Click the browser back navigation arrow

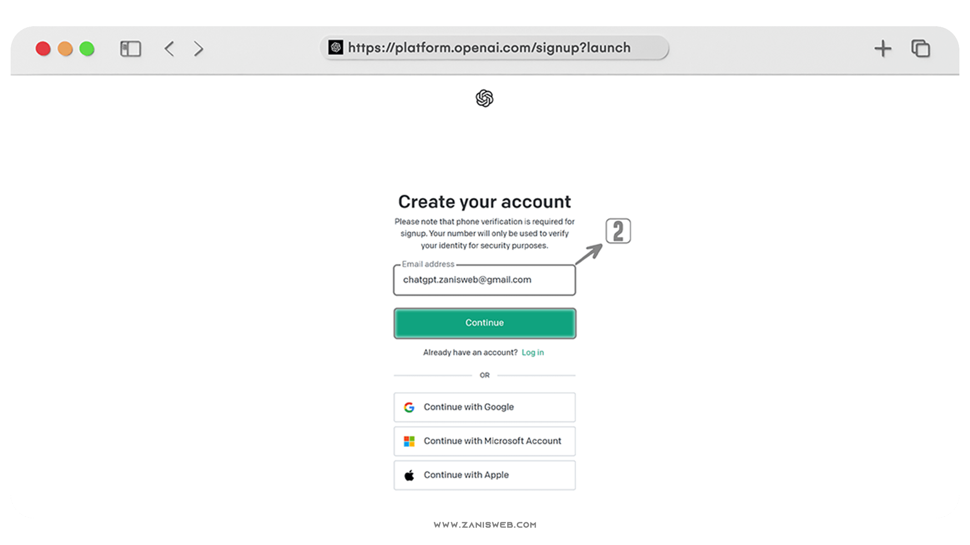pos(170,48)
